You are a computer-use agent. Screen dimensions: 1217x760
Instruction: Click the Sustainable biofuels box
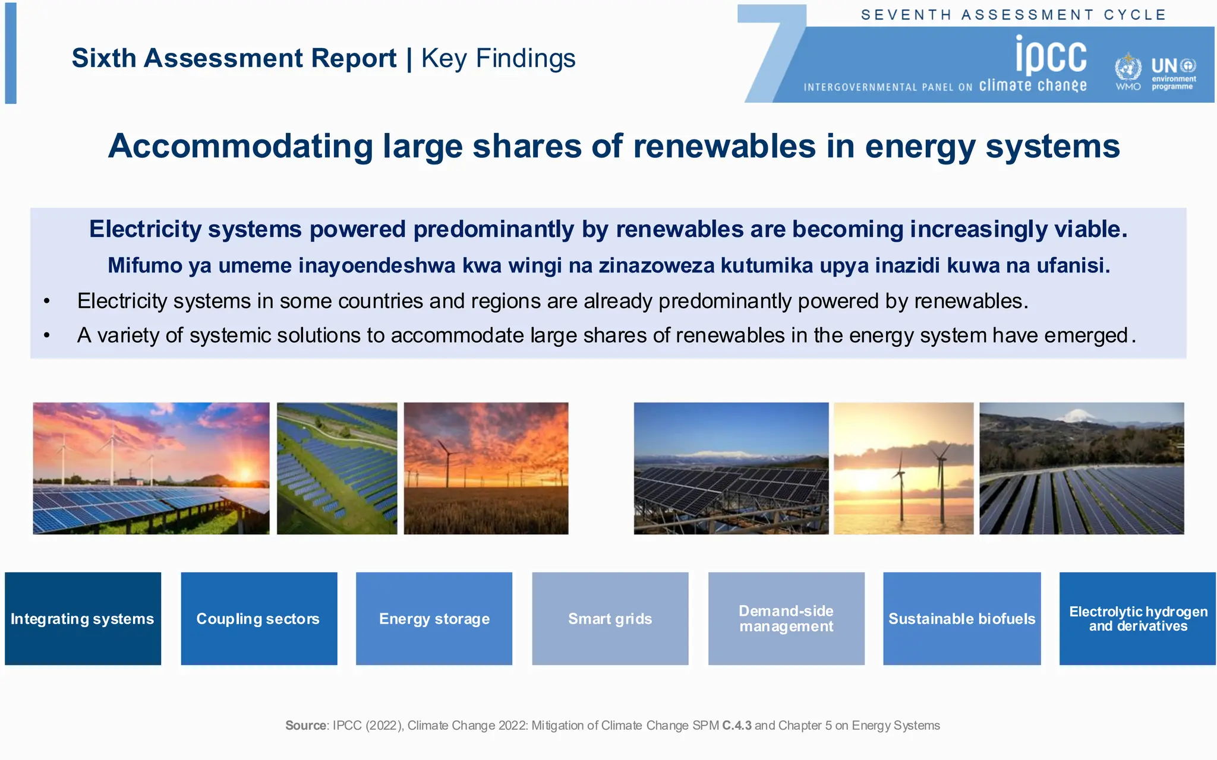pos(961,618)
